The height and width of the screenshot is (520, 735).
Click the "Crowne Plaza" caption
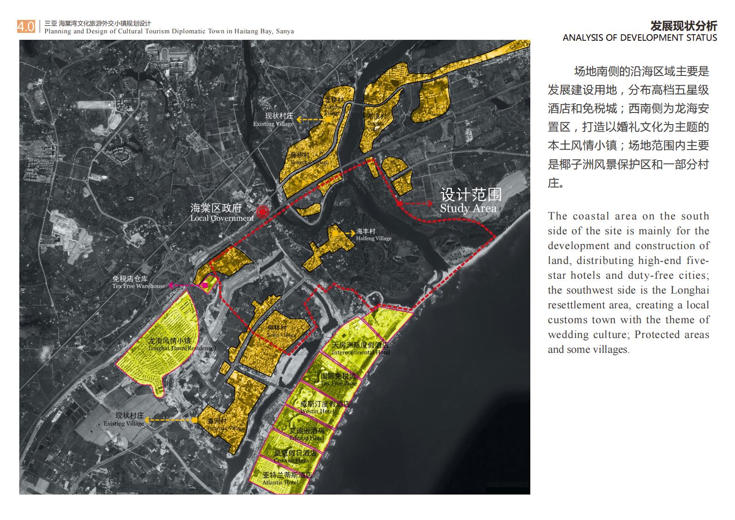pos(291,461)
